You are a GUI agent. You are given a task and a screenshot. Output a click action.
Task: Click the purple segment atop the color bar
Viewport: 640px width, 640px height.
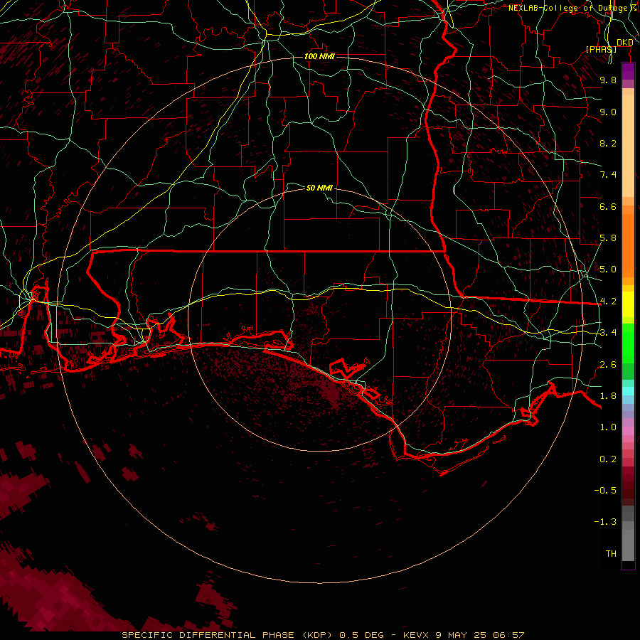[x=628, y=71]
